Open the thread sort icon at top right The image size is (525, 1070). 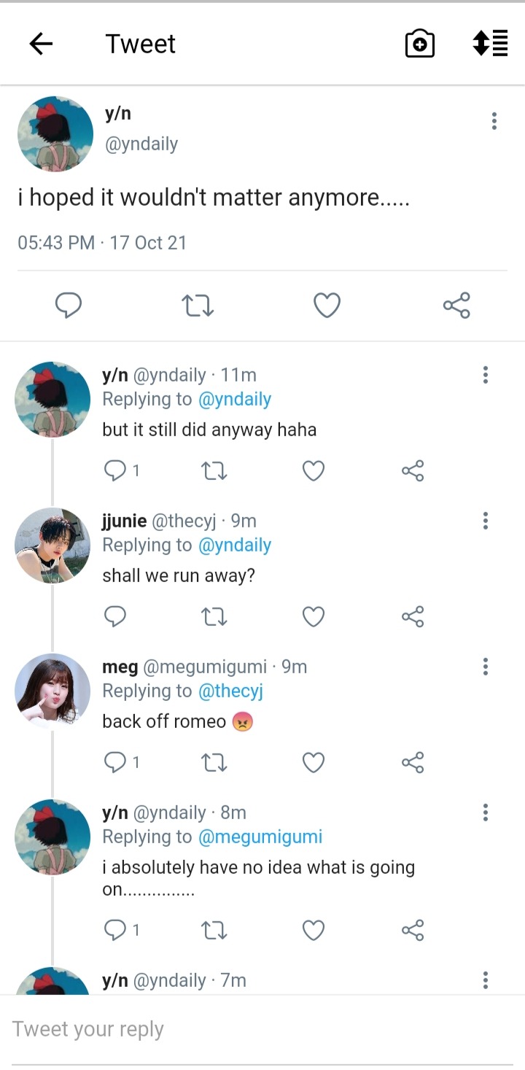pyautogui.click(x=490, y=44)
